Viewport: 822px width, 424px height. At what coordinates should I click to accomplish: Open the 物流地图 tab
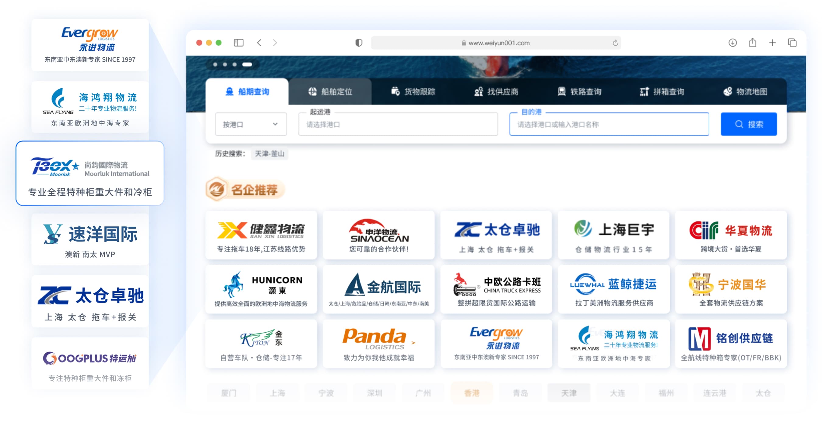(x=745, y=92)
